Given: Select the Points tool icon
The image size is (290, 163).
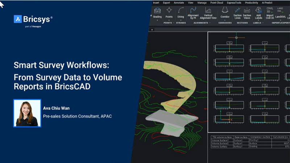Looking at the screenshot, I should pos(169,10).
